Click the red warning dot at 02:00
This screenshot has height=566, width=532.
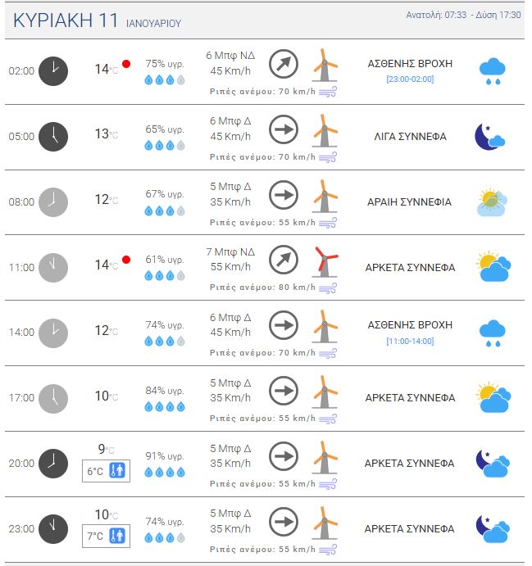[126, 64]
